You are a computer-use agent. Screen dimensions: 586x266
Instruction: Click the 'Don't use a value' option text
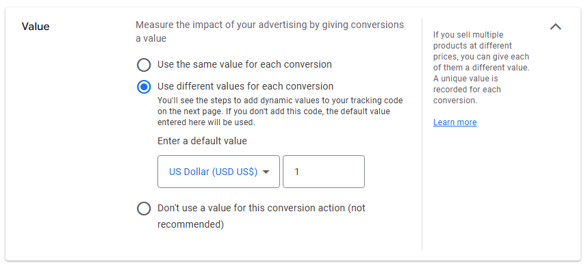click(262, 216)
